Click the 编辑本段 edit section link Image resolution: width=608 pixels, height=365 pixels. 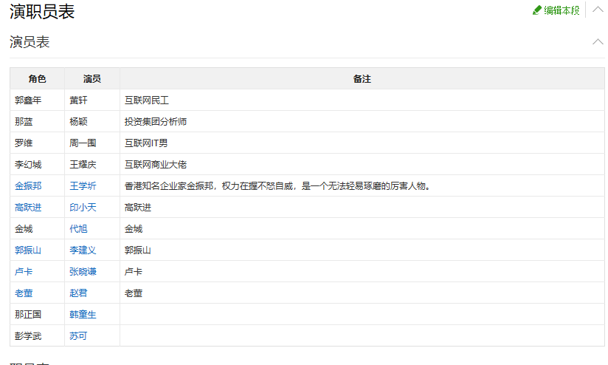[562, 10]
